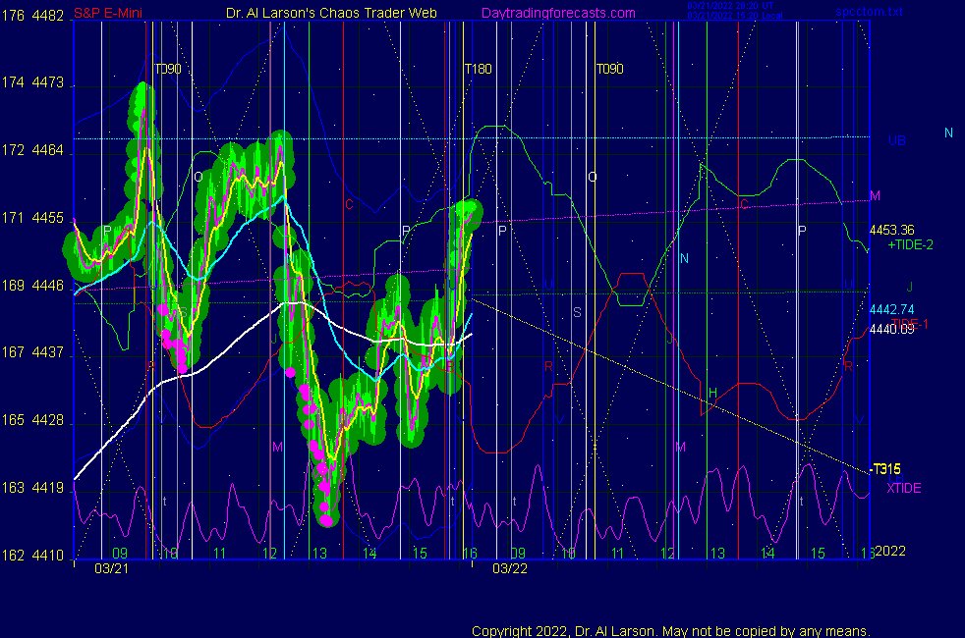965x638 pixels.
Task: Click the "2022" year label at bottom right
Action: pos(890,551)
